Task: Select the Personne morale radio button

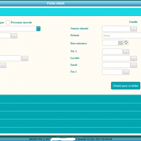Action: pyautogui.click(x=8, y=22)
